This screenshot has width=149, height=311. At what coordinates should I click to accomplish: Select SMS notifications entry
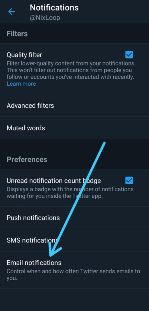click(74, 240)
